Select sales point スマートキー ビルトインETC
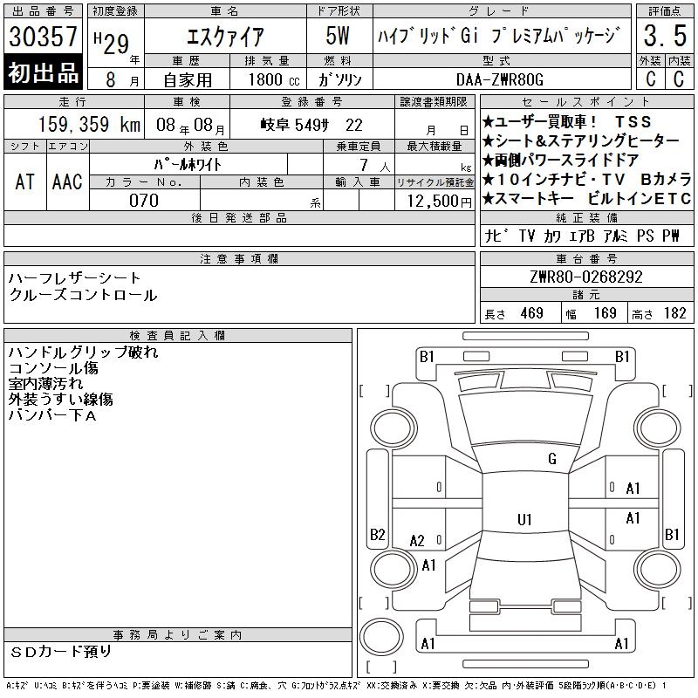This screenshot has height=698, width=698. pyautogui.click(x=587, y=199)
